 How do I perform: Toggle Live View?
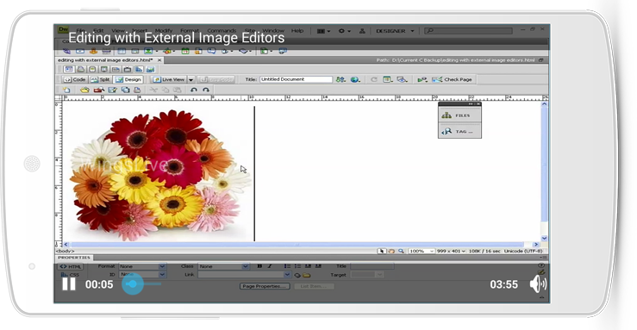(x=169, y=79)
